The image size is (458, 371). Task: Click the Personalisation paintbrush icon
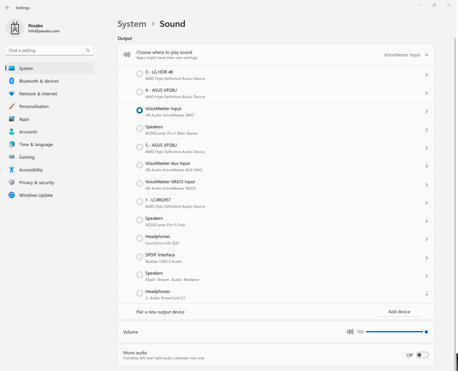12,107
